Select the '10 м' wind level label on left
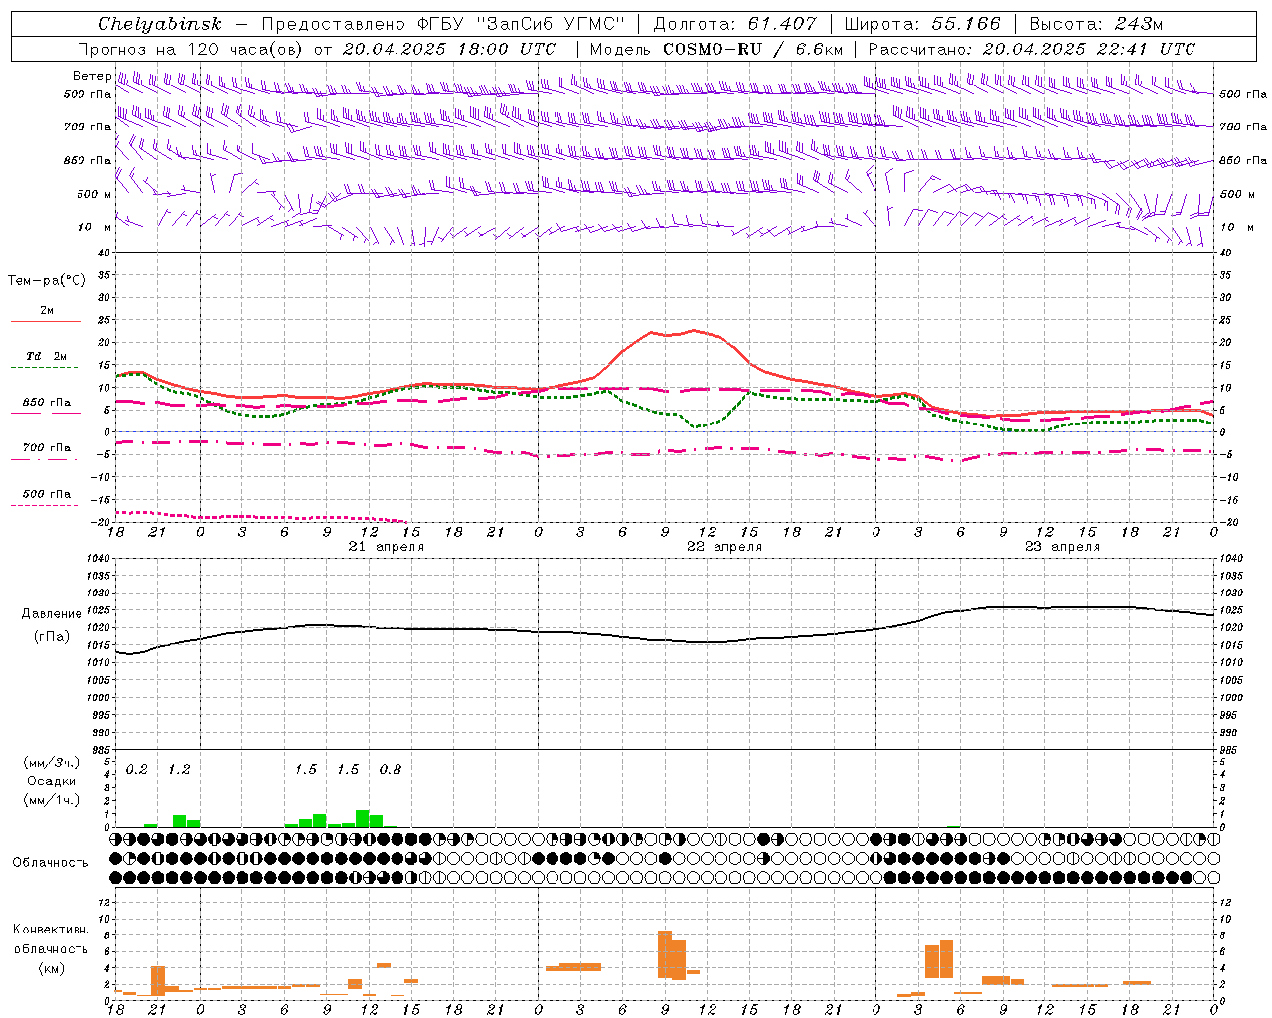Screen dimensions: 1272x1018 click(x=95, y=228)
